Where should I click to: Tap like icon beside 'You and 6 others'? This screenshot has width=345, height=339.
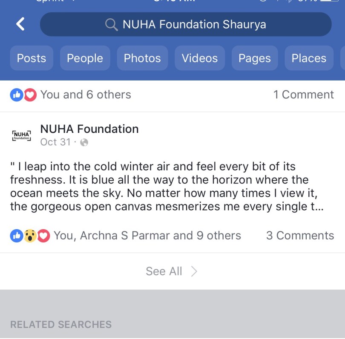tap(16, 95)
